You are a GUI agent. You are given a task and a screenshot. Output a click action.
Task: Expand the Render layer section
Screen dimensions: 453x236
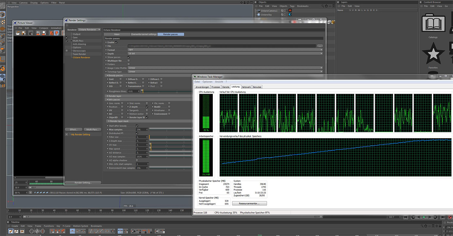pyautogui.click(x=115, y=96)
